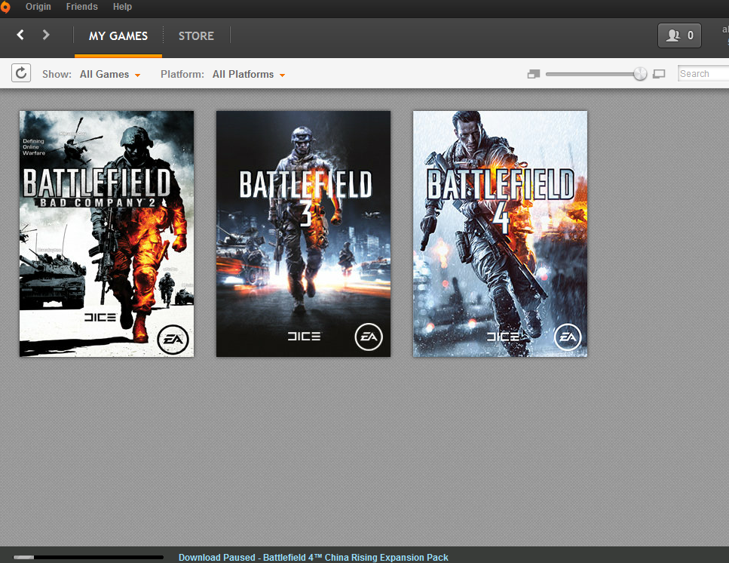
Task: Open the Origin menu
Action: point(38,7)
